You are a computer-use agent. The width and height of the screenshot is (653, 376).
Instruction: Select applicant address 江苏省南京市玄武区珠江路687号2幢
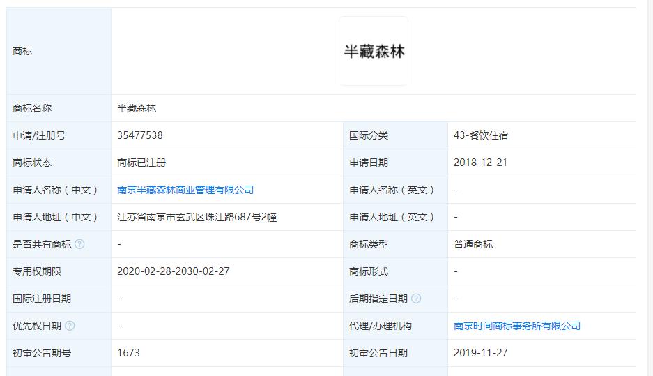(x=197, y=217)
